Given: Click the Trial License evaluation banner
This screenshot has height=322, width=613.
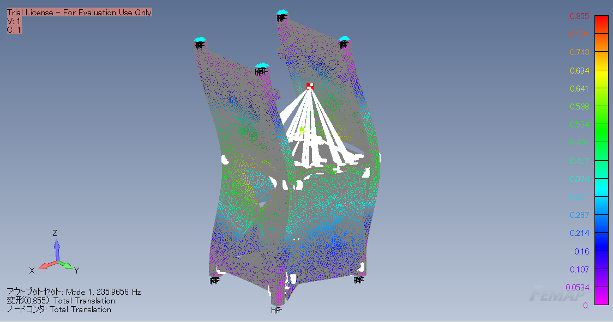Looking at the screenshot, I should 79,13.
